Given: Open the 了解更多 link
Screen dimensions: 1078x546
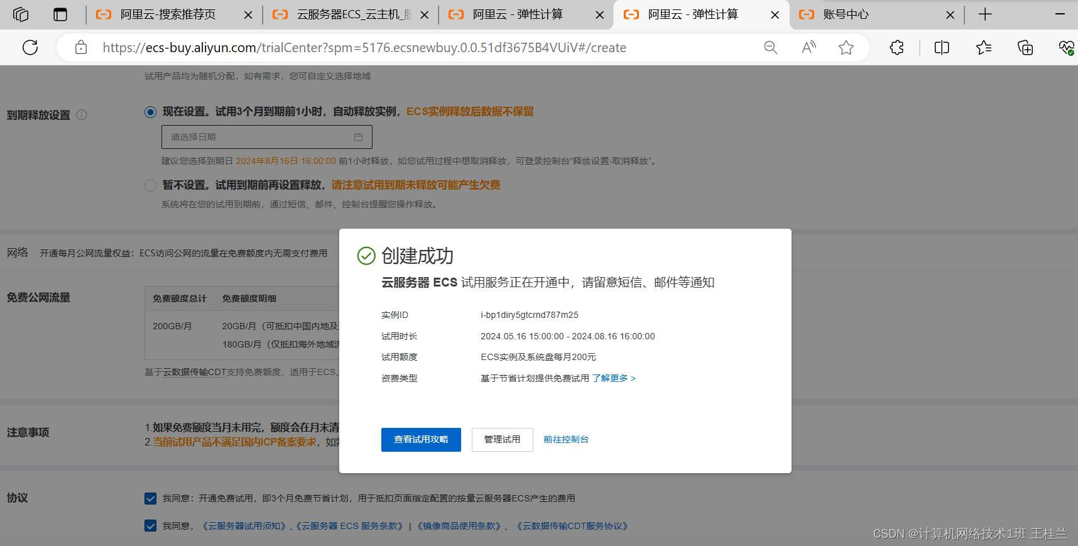Looking at the screenshot, I should (614, 378).
